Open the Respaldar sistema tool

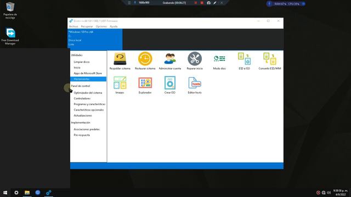(120, 61)
